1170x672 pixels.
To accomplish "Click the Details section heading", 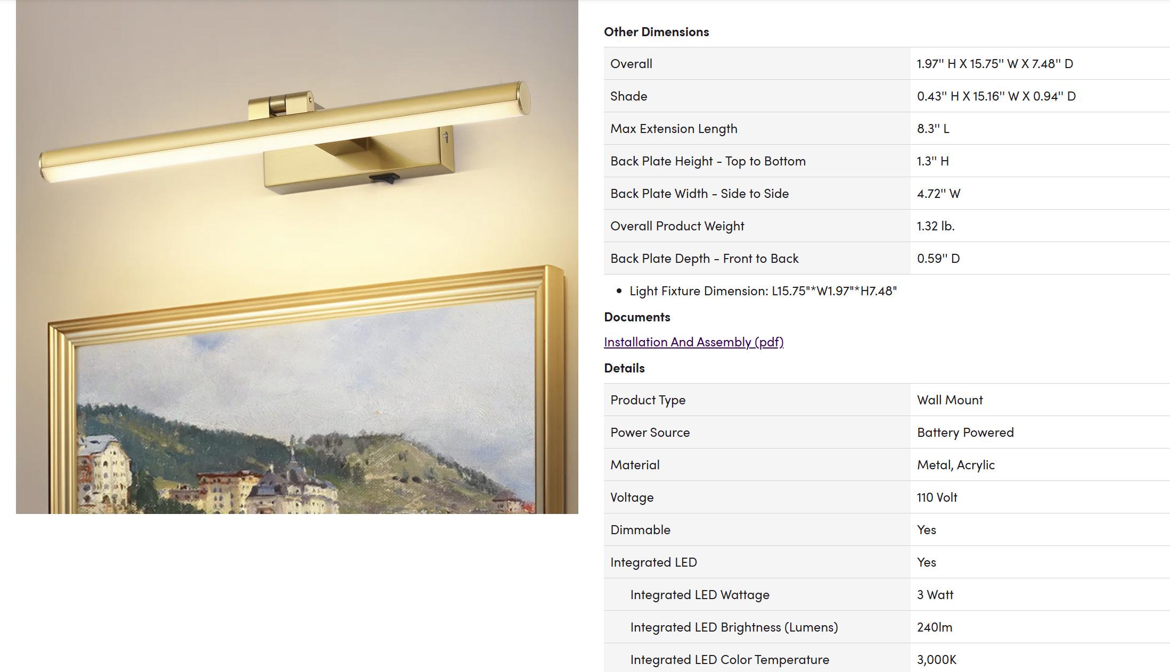I will [624, 368].
